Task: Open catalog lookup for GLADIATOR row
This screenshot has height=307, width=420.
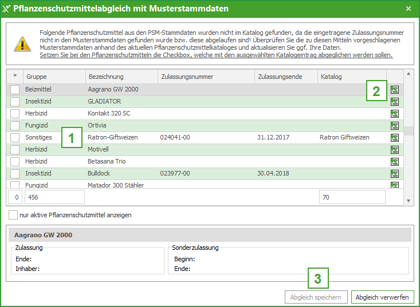Action: (x=395, y=102)
